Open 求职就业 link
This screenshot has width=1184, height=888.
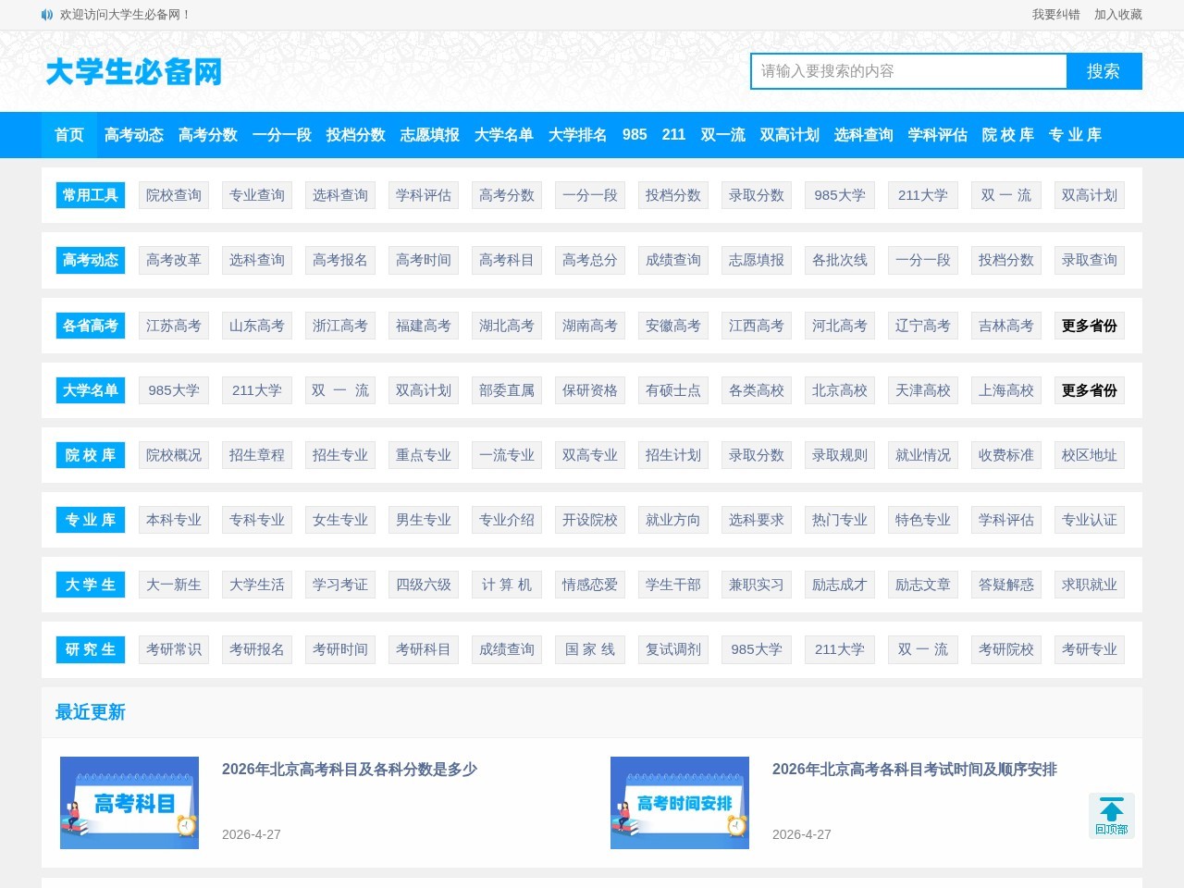click(1090, 585)
